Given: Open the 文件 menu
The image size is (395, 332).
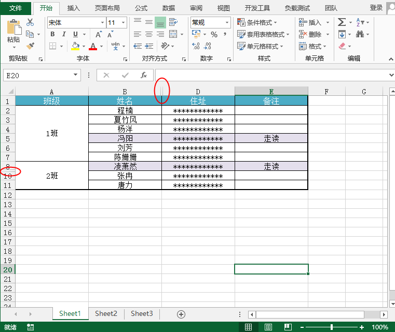Looking at the screenshot, I should 16,8.
